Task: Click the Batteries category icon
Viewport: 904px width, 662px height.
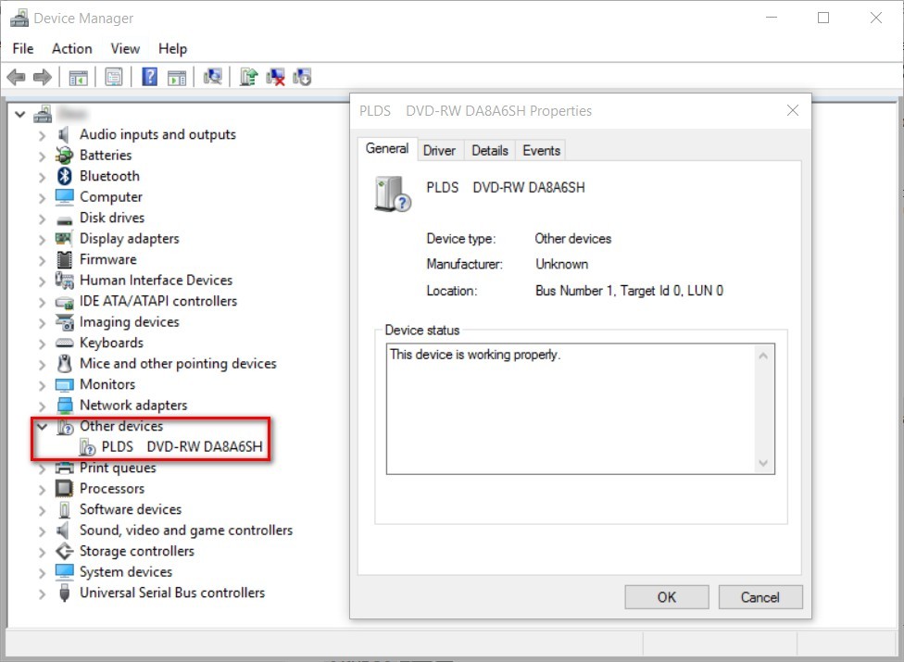Action: pos(64,155)
